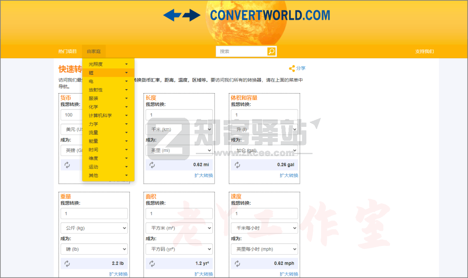Image resolution: width=468 pixels, height=278 pixels.
Task: Select 化学 from the open menu
Action: [93, 107]
